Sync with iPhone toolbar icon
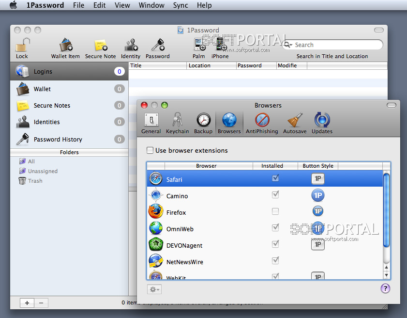The width and height of the screenshot is (407, 318). pyautogui.click(x=221, y=45)
